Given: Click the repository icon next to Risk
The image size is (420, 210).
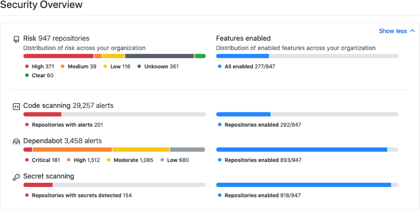Looking at the screenshot, I should [16, 39].
